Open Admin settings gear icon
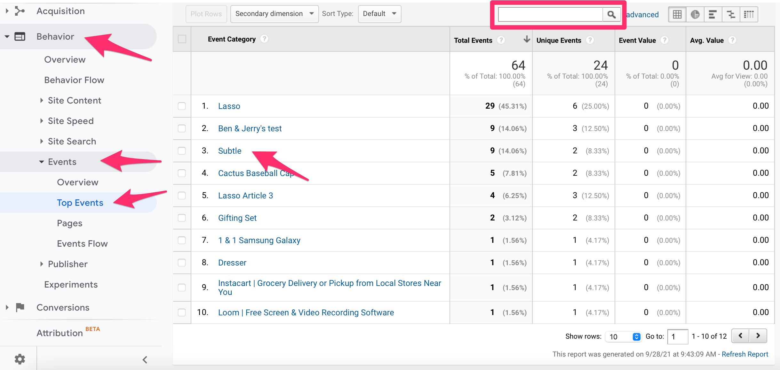Image resolution: width=780 pixels, height=370 pixels. 20,359
